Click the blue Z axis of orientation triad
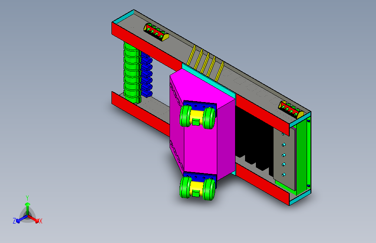 21,219
